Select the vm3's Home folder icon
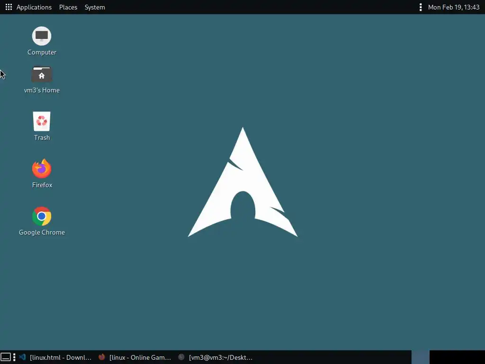The width and height of the screenshot is (485, 364). [x=42, y=74]
